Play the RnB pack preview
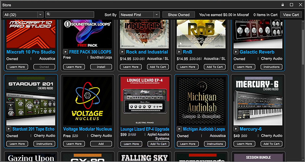Image resolution: width=305 pixels, height=162 pixels. click(180, 52)
